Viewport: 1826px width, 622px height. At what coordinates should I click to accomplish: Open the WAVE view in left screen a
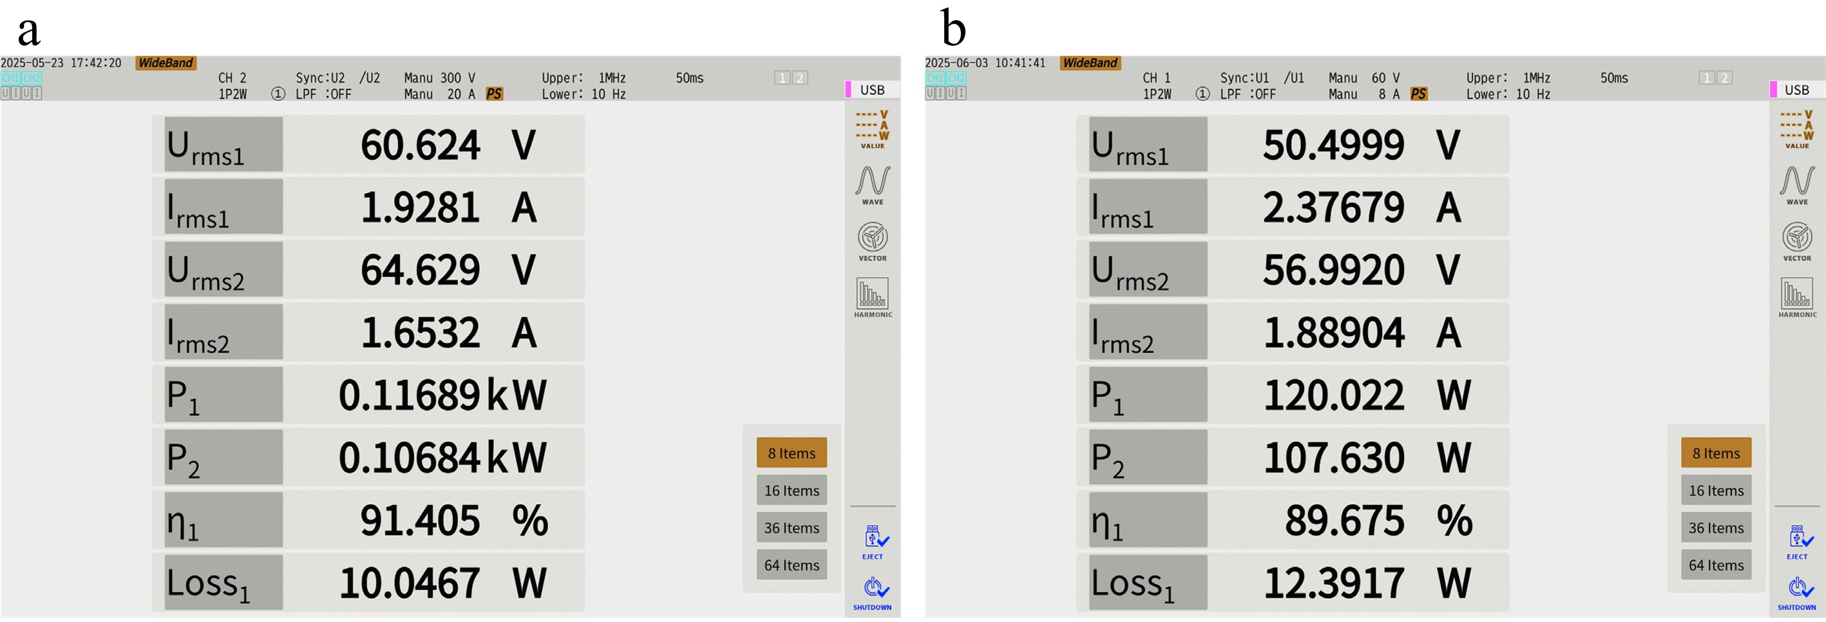point(873,184)
